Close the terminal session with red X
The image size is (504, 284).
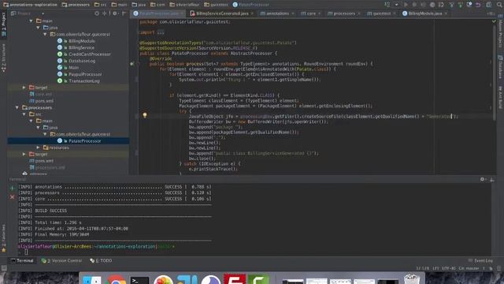pos(13,196)
